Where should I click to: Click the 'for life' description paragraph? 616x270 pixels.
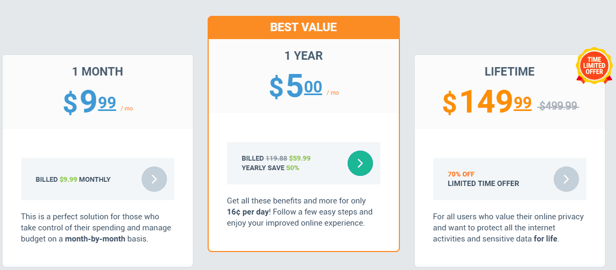click(x=508, y=228)
